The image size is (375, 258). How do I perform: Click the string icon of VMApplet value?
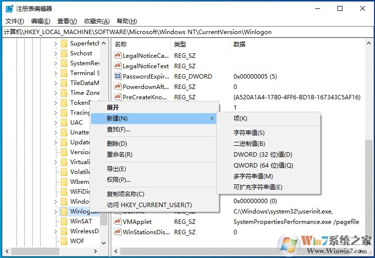pyautogui.click(x=117, y=221)
